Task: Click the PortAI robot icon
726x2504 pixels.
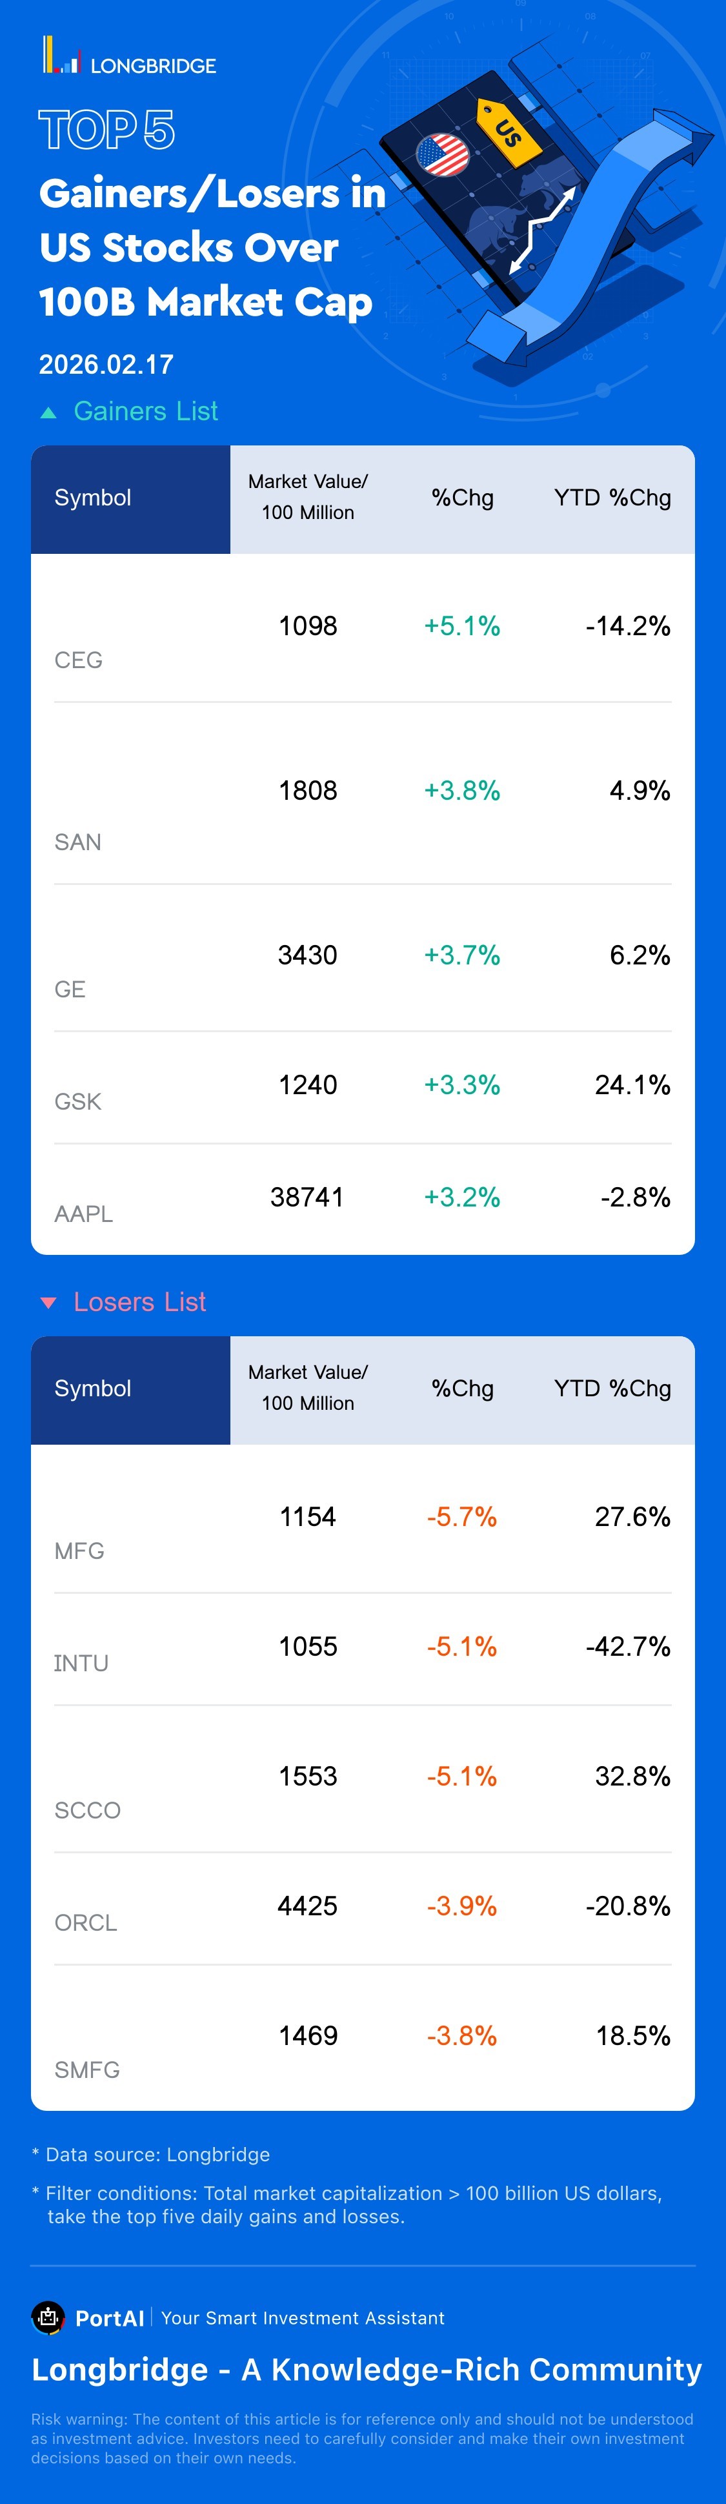Action: coord(48,2317)
